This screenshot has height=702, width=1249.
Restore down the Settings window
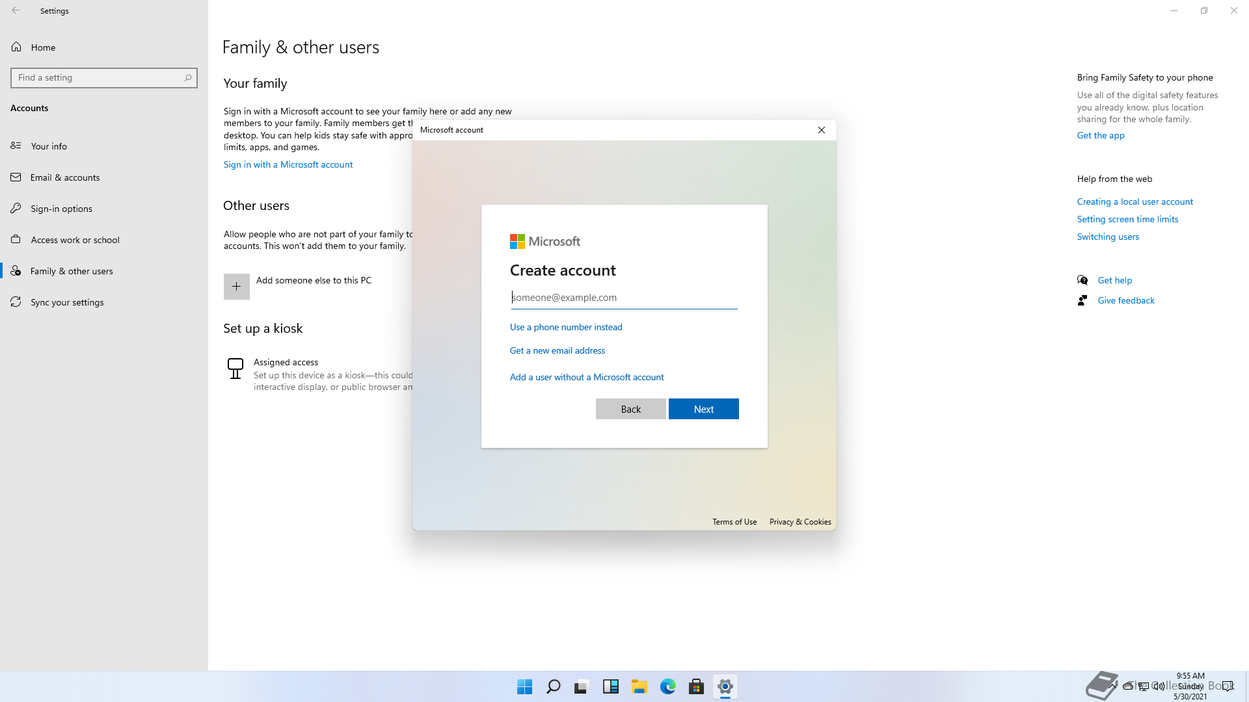click(x=1204, y=10)
